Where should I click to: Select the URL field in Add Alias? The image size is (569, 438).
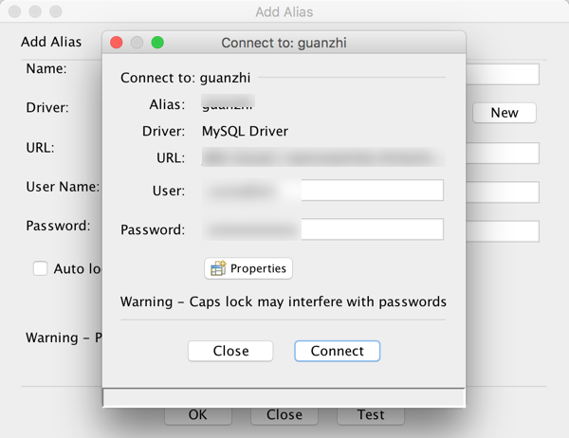click(x=503, y=153)
